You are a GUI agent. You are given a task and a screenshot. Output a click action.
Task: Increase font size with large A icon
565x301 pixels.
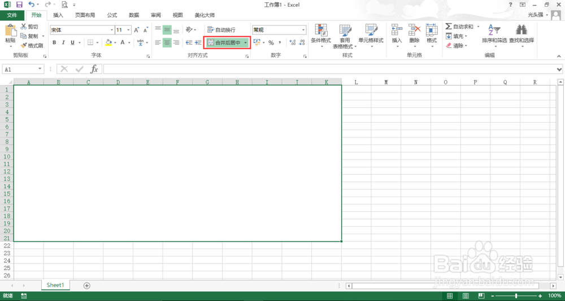tap(137, 30)
